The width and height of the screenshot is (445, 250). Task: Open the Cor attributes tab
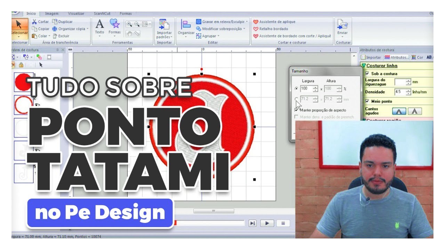(x=418, y=57)
